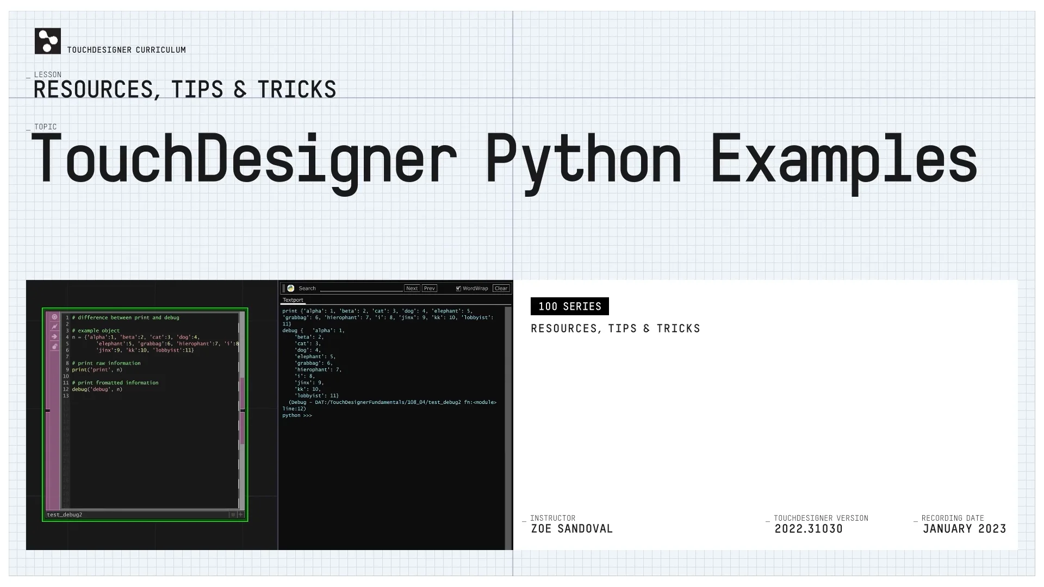The image size is (1044, 587).
Task: Toggle the lock flag on test_debug2
Action: (x=54, y=346)
